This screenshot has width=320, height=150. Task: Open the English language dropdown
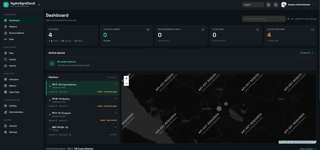coord(253,5)
